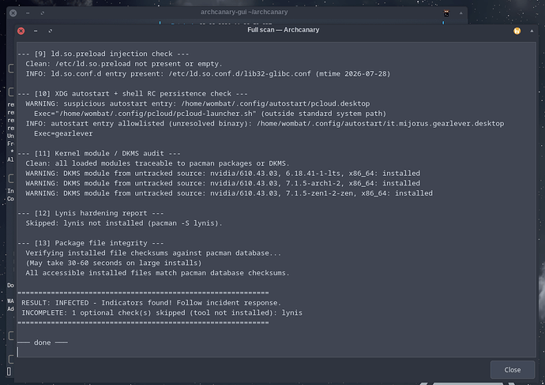Viewport: 545px width, 385px height.
Task: Click the 'done' marker line
Action: coord(43,342)
